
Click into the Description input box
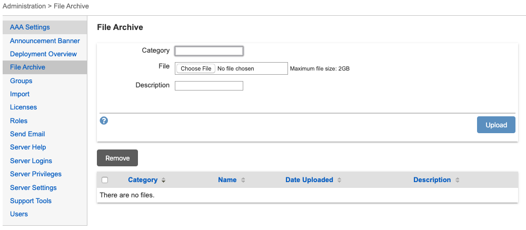[x=209, y=86]
